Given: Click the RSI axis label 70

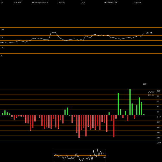Looking at the screenshot, I should click(x=2, y=37).
